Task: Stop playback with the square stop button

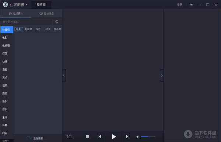Action: coord(87,136)
